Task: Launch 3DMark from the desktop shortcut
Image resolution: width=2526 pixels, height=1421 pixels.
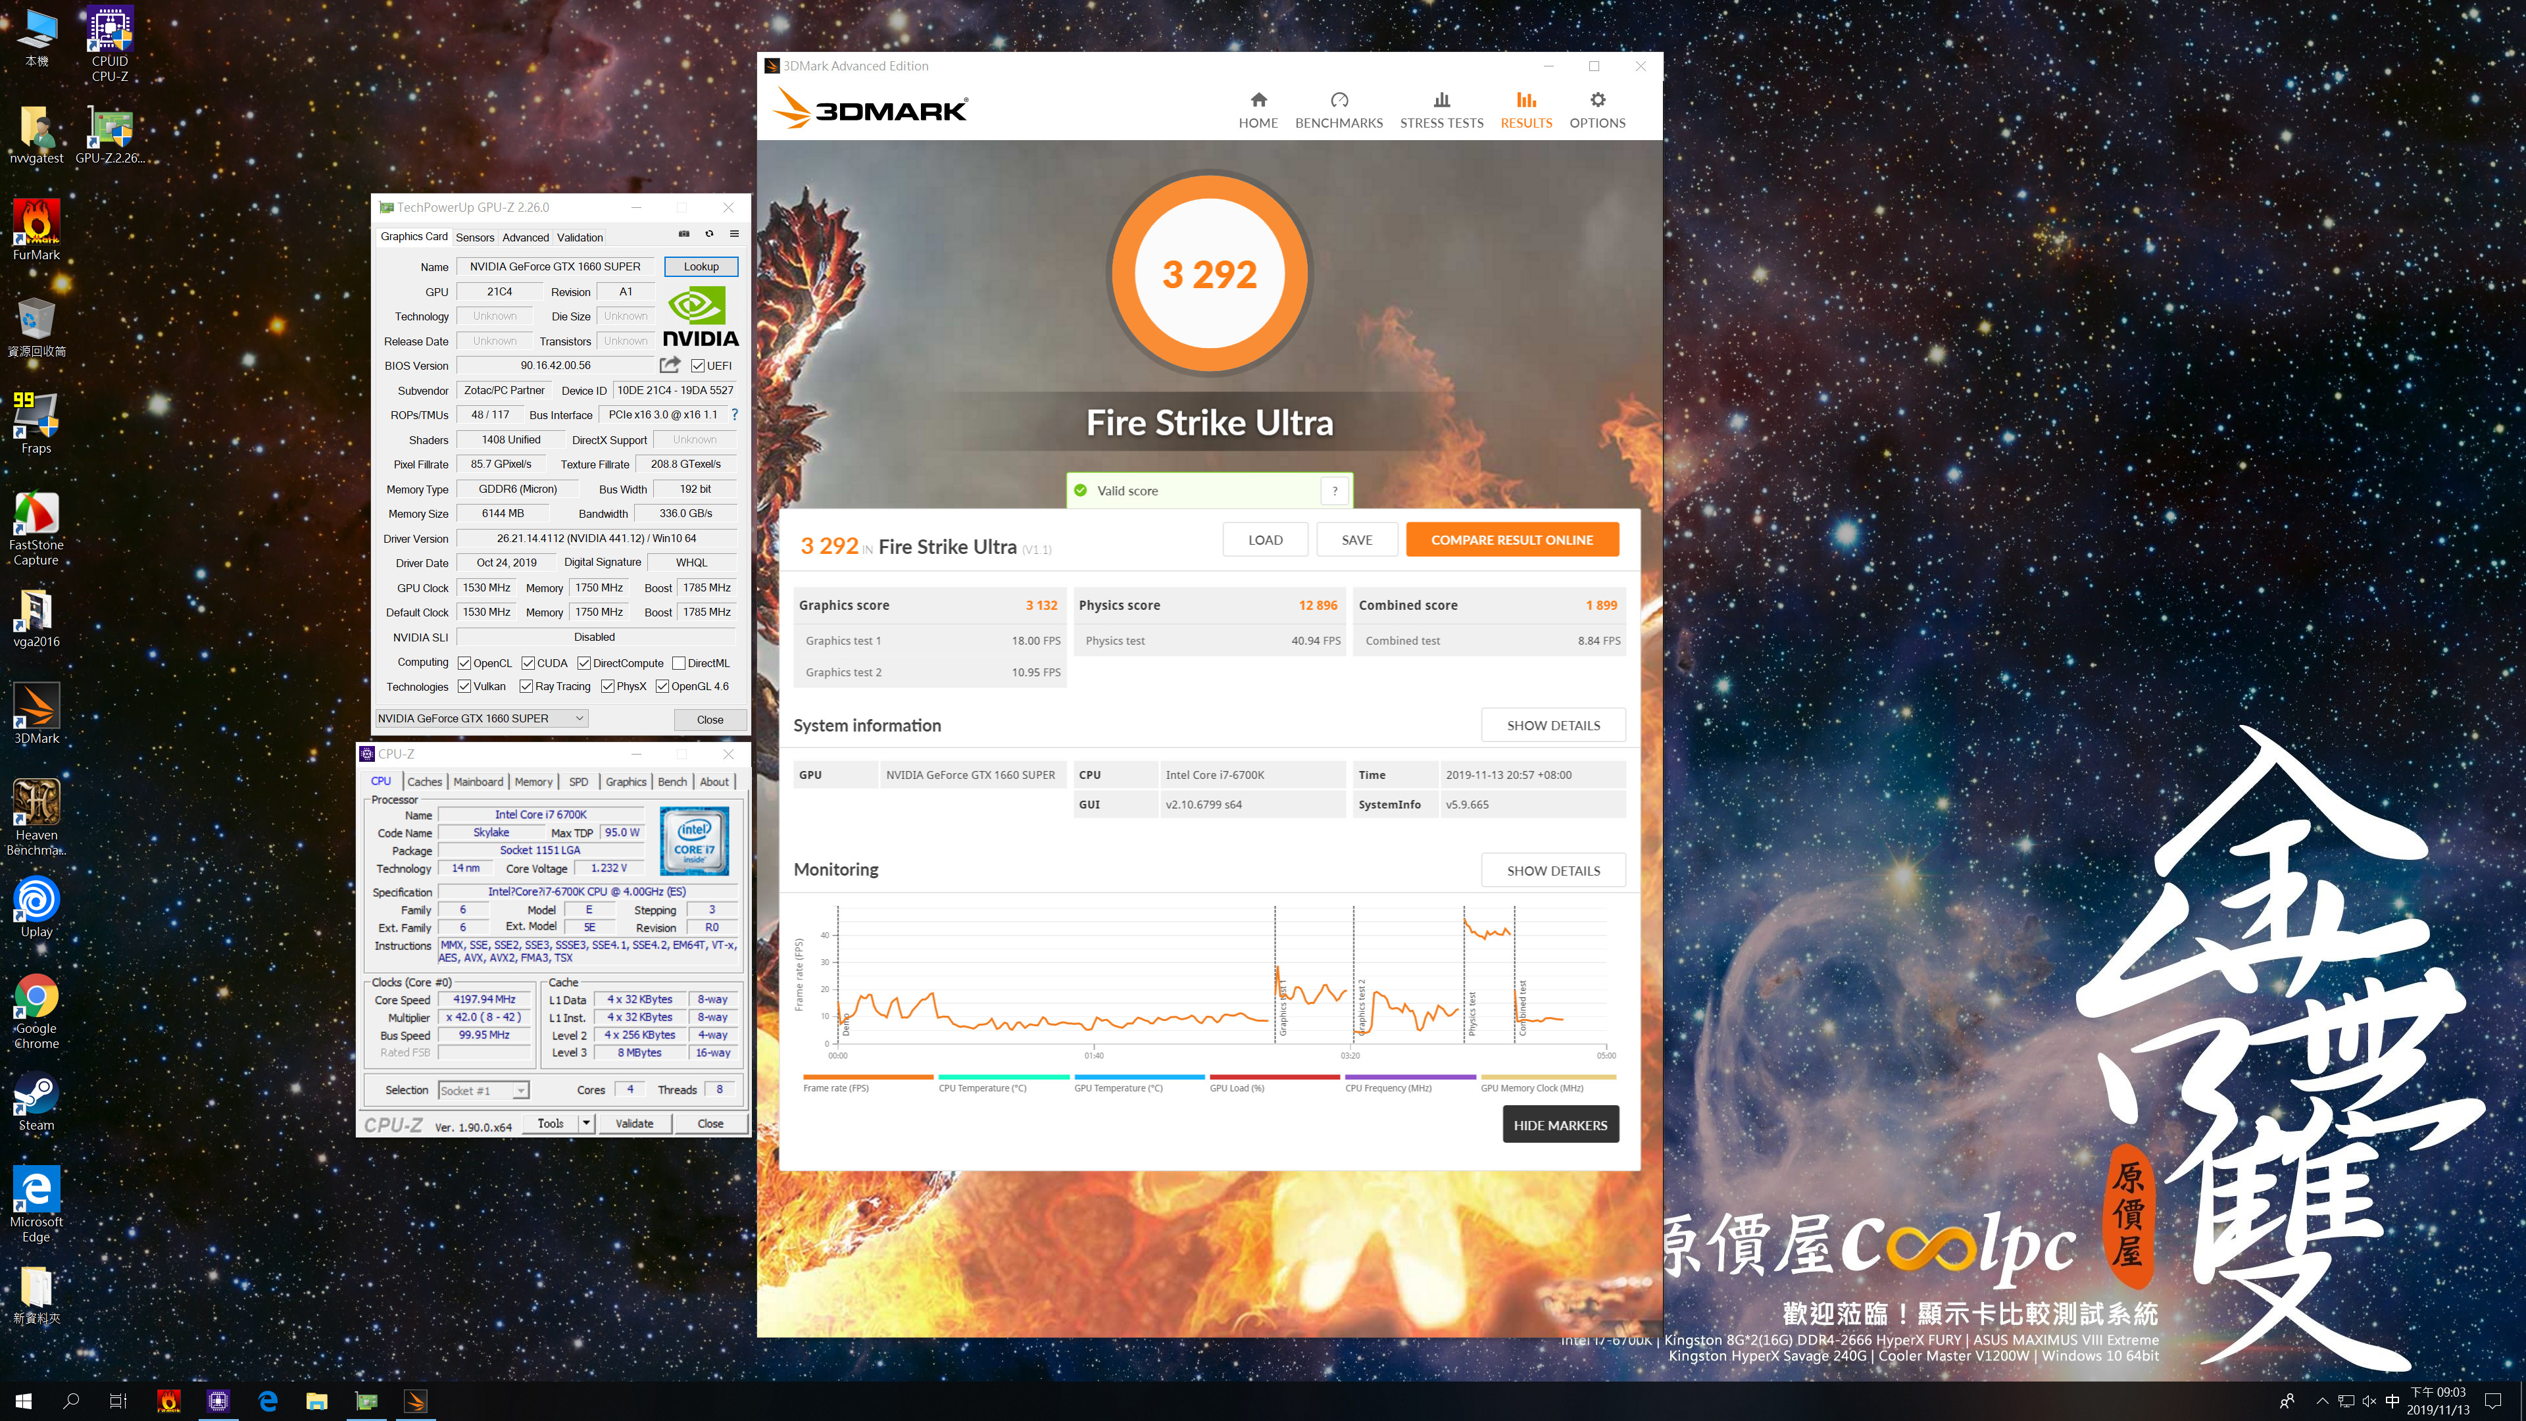Action: (x=36, y=714)
